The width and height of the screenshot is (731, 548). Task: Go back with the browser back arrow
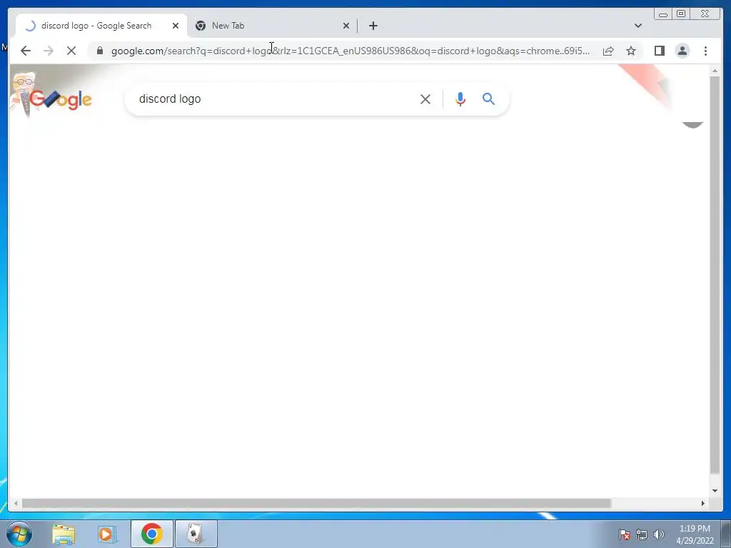tap(26, 51)
